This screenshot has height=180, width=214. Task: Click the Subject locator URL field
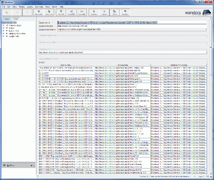tap(132, 26)
